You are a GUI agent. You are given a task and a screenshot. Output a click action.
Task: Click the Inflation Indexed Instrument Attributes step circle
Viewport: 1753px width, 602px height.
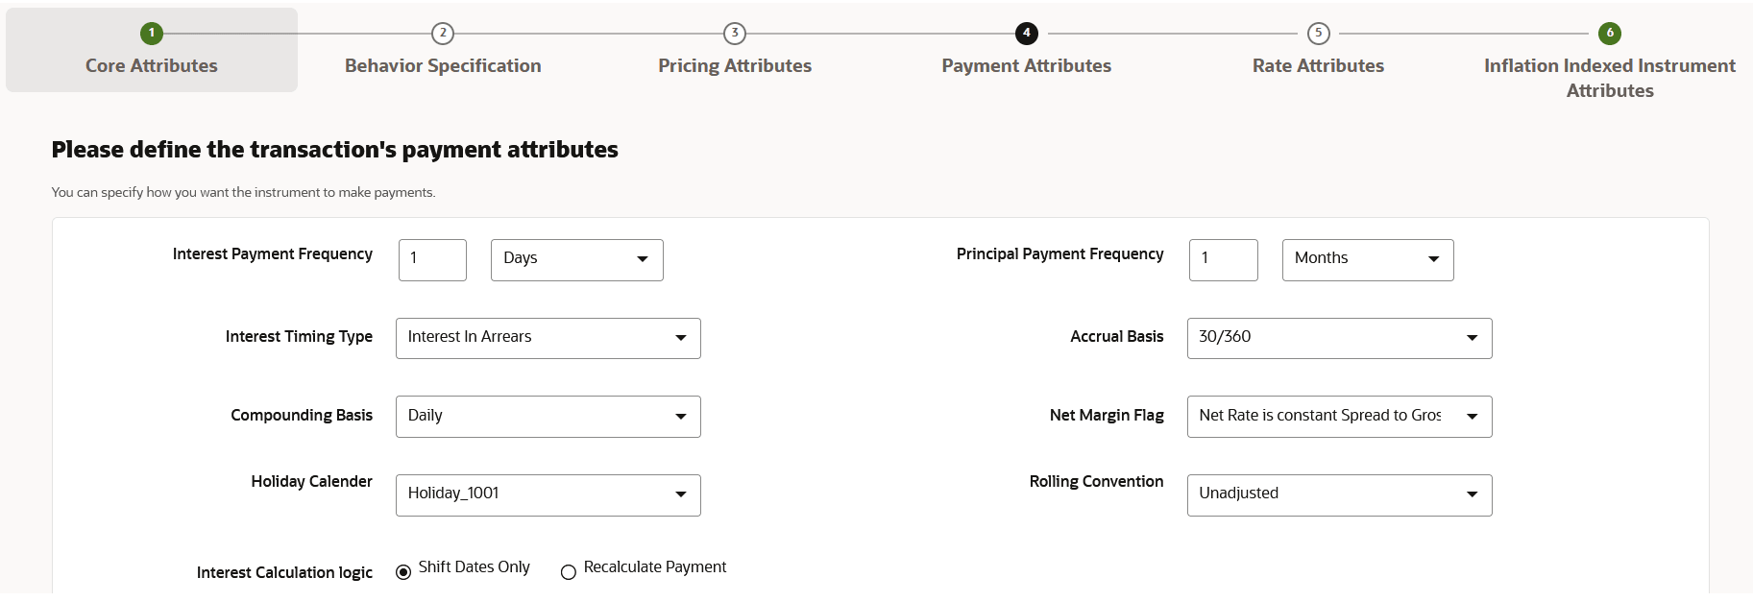point(1609,32)
